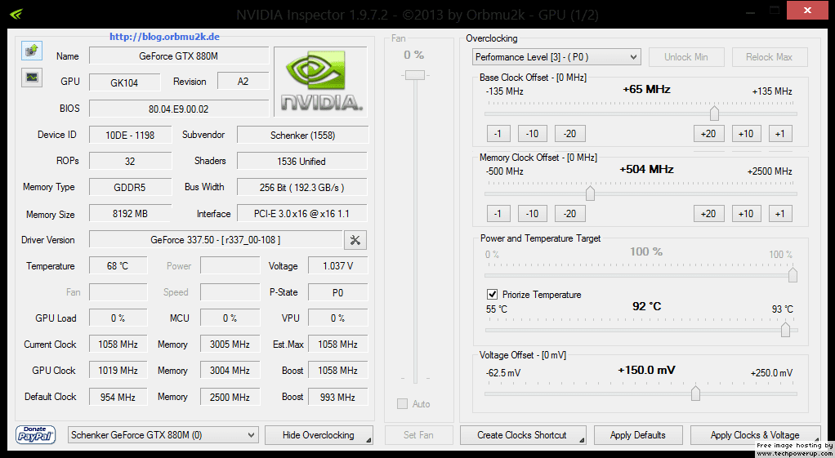Click the Interface field PCI-E 3.0 x16
Screen dimensions: 835x458
click(302, 213)
